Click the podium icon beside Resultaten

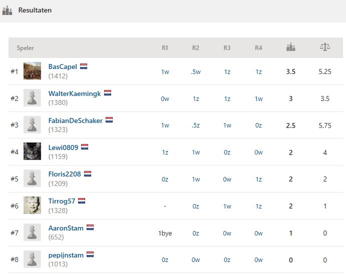click(x=7, y=10)
